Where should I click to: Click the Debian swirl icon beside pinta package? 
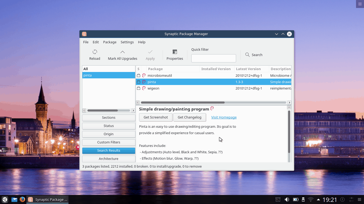coord(144,82)
